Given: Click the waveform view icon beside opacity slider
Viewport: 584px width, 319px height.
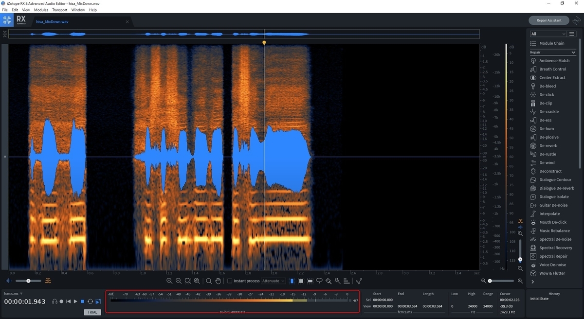Looking at the screenshot, I should pyautogui.click(x=9, y=281).
